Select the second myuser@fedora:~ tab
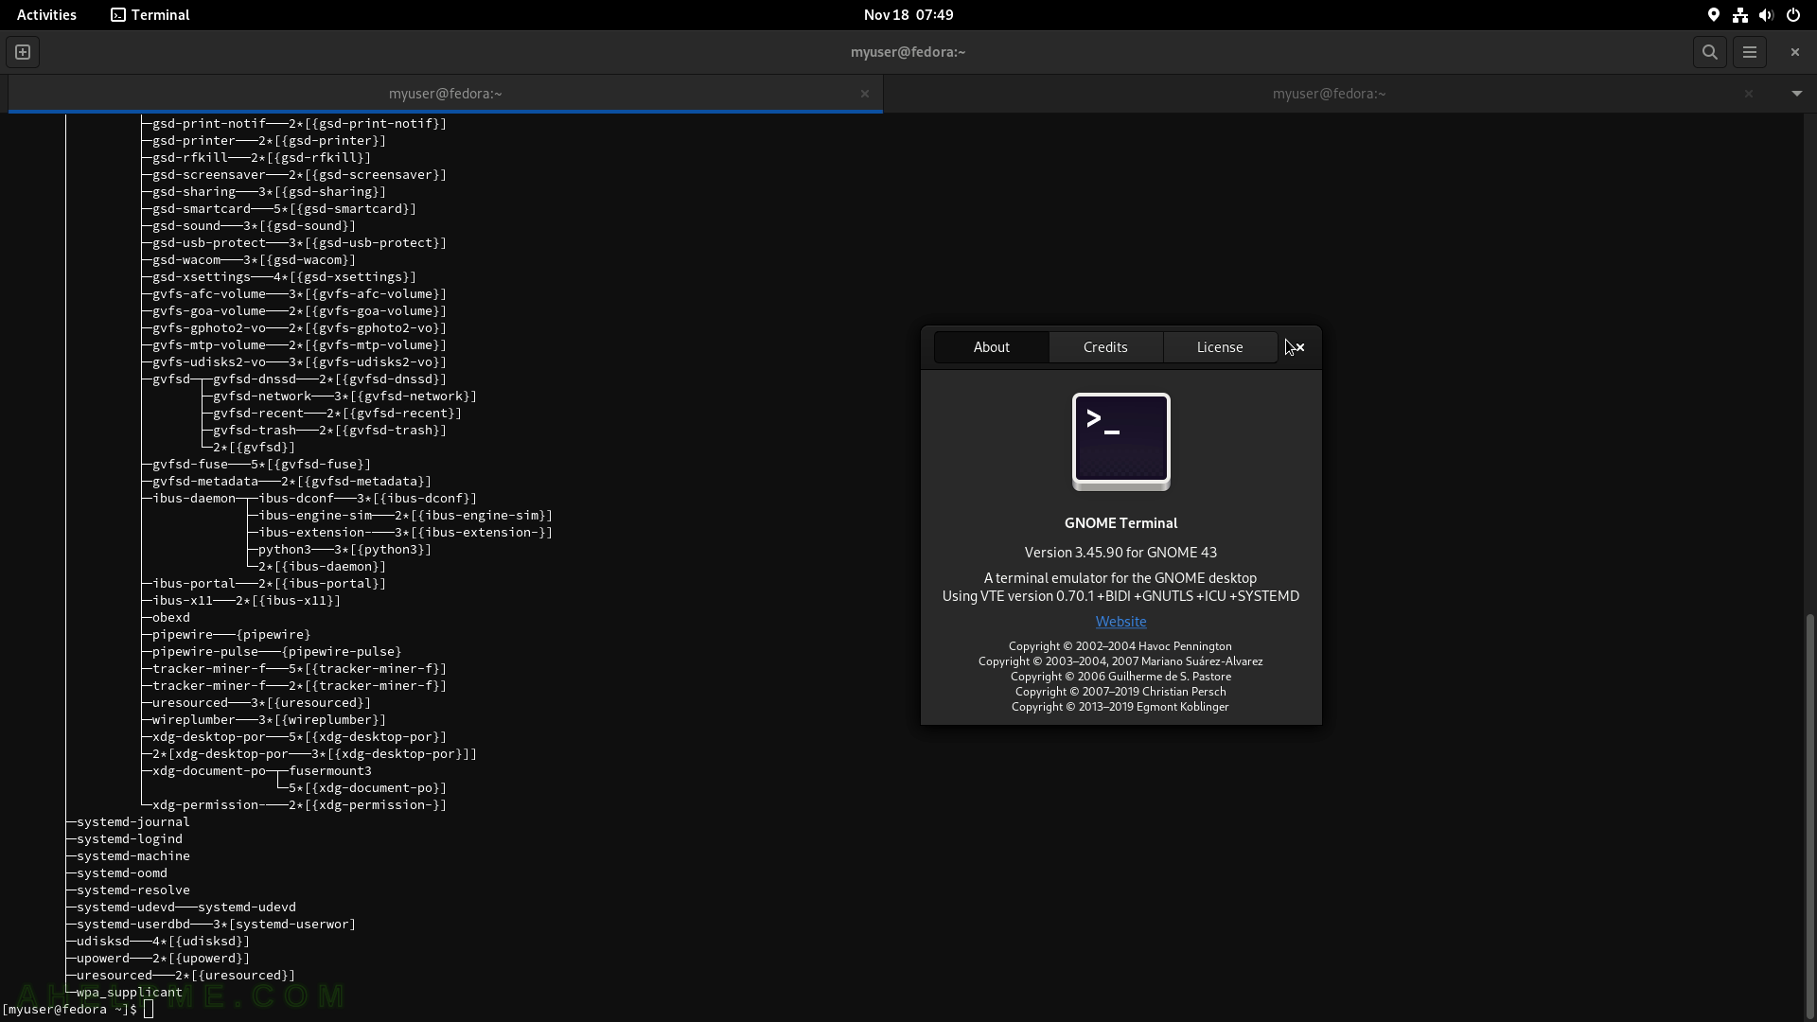Screen dimensions: 1817x1022 pos(1329,94)
